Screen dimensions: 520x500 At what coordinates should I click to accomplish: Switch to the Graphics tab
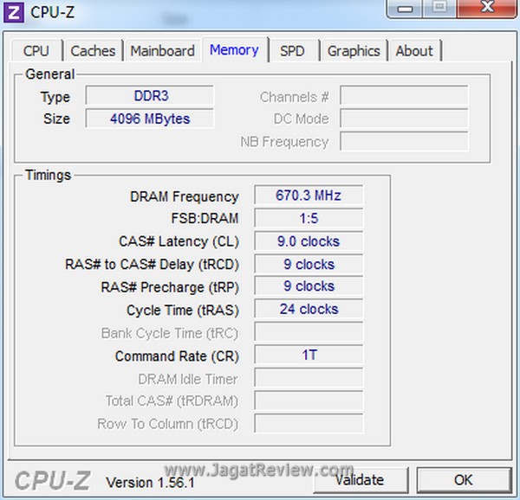point(354,51)
